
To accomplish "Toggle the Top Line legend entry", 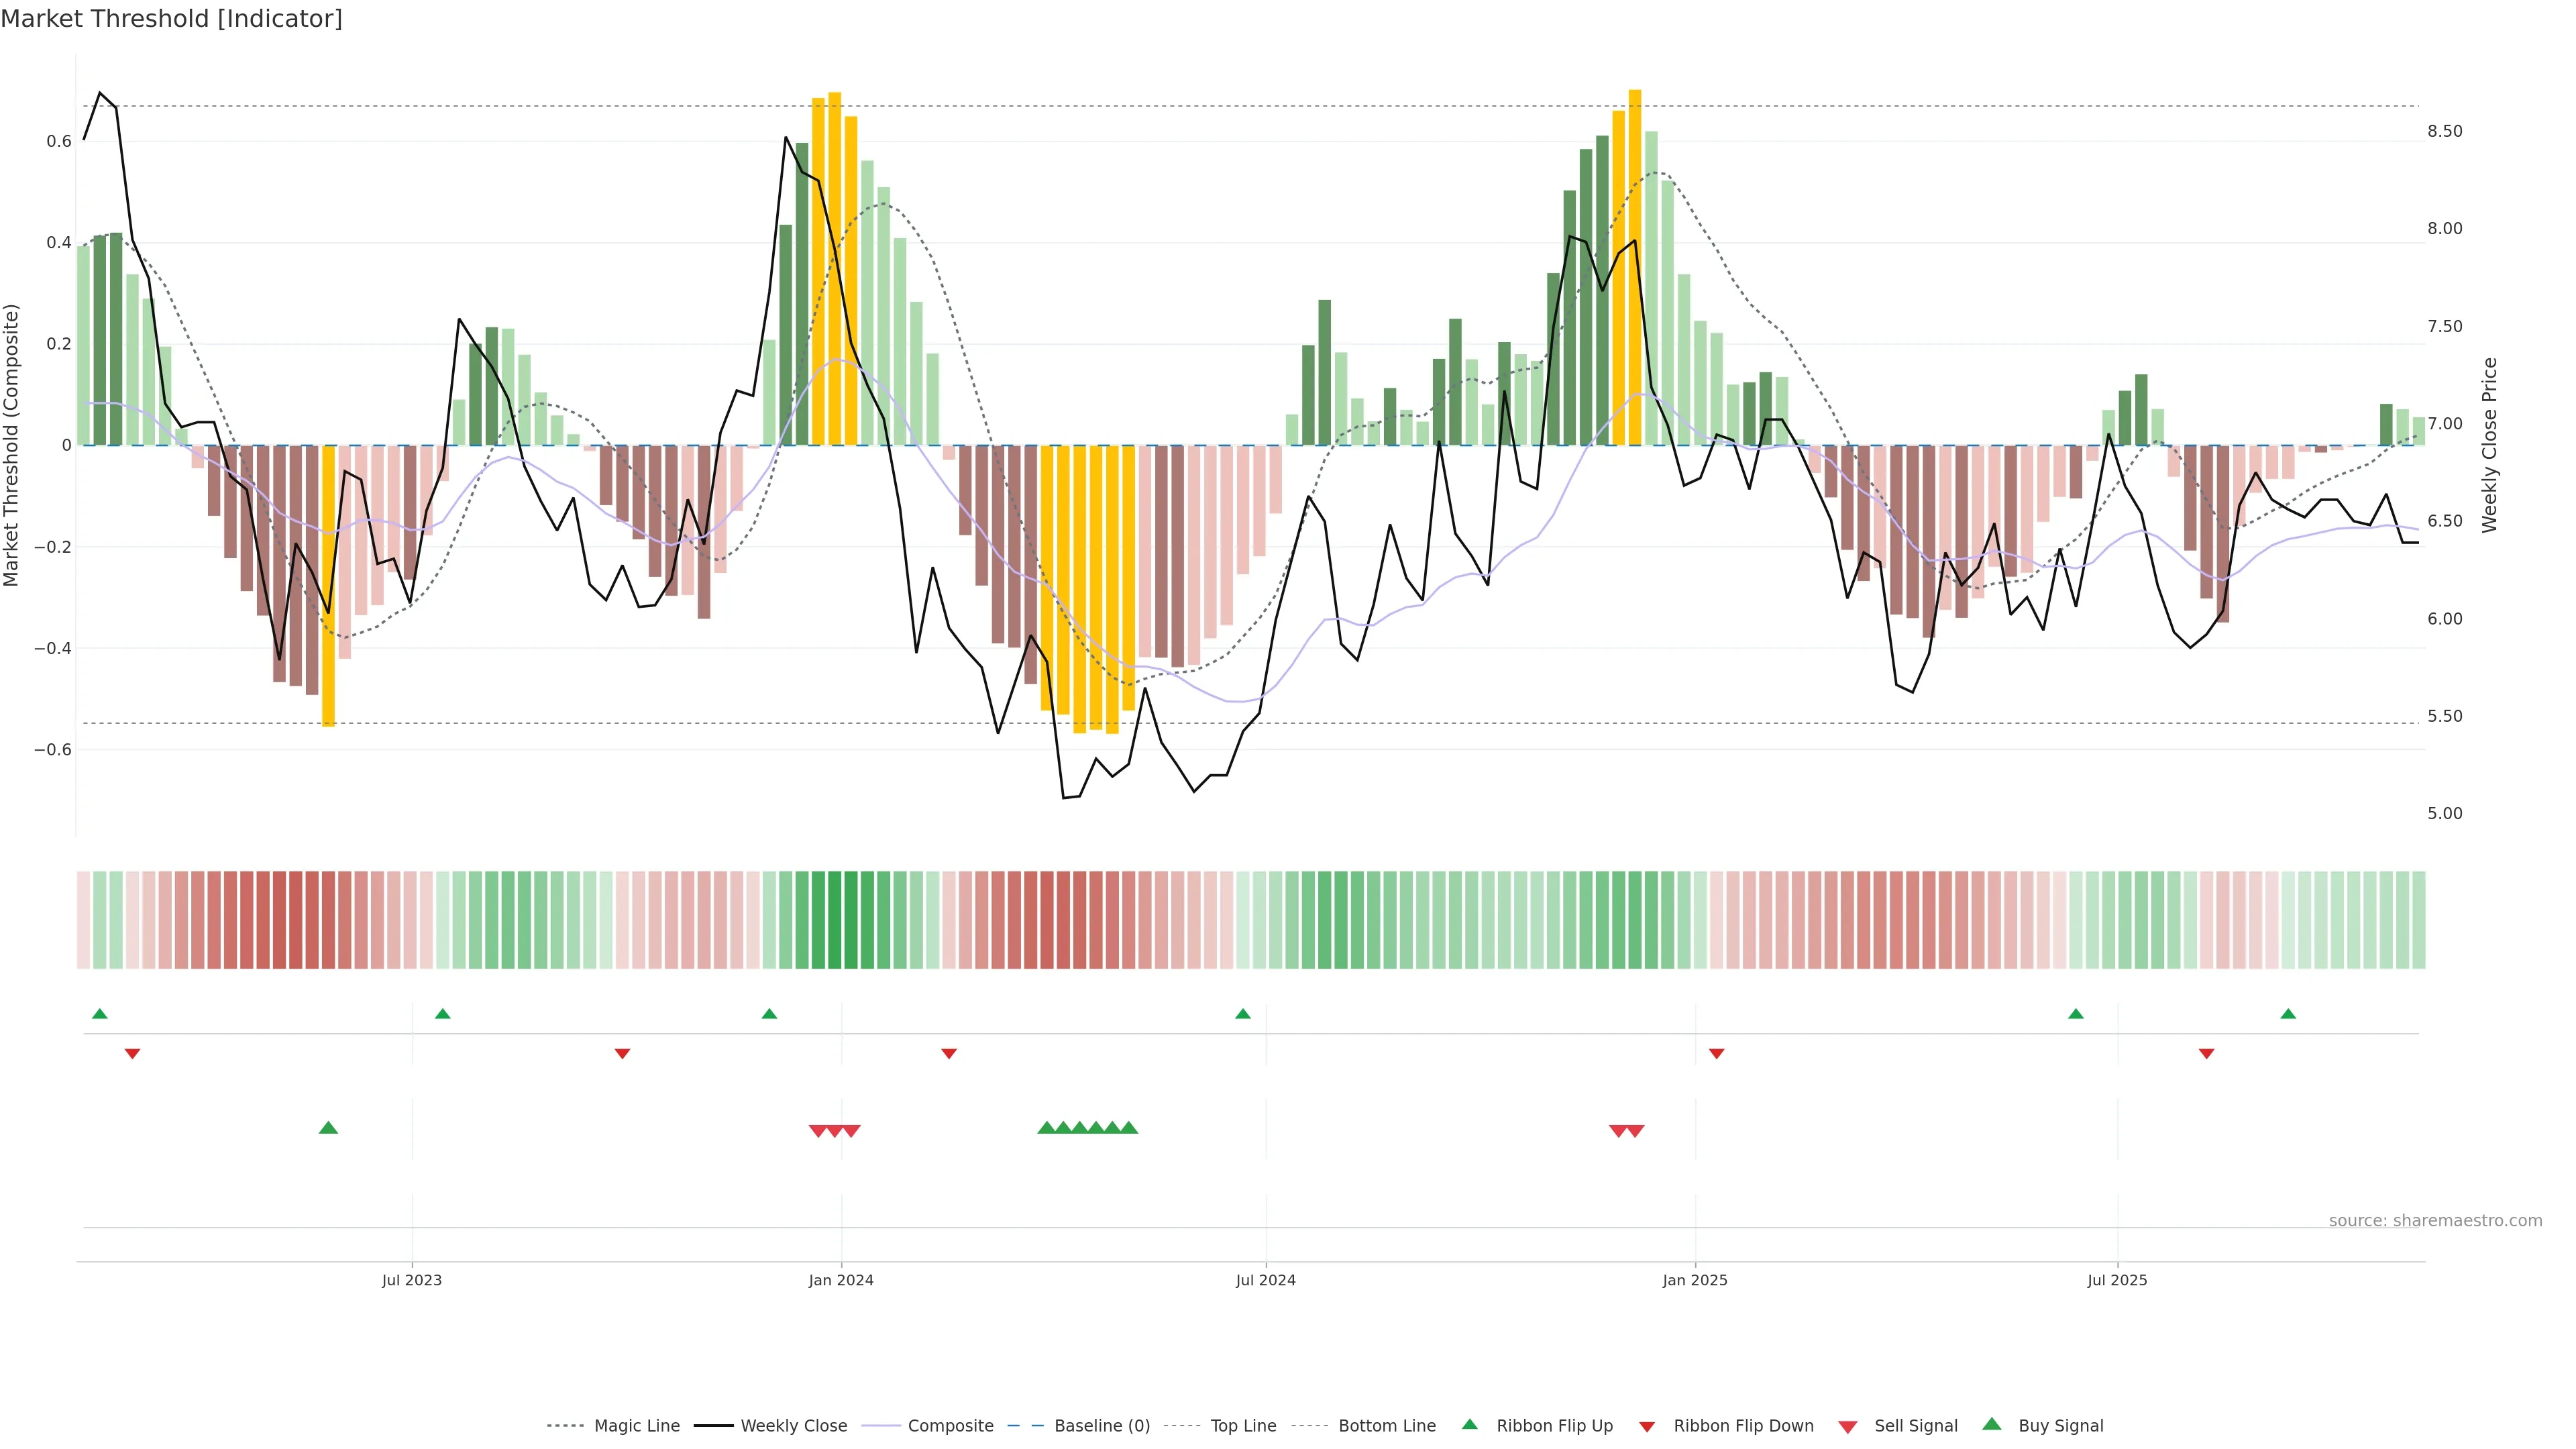I will click(1243, 1426).
